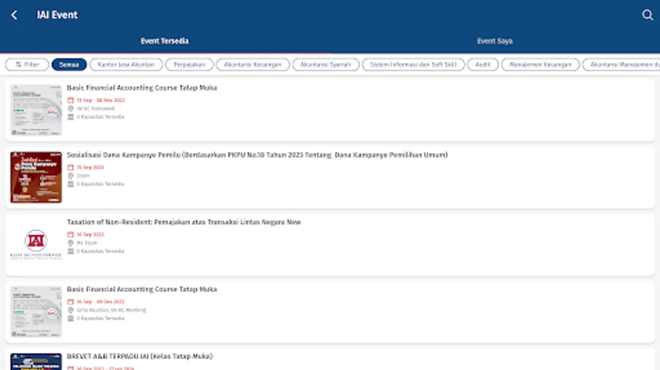Image resolution: width=660 pixels, height=370 pixels.
Task: Click capacity people icon on Fatmawati course card
Action: (x=70, y=117)
